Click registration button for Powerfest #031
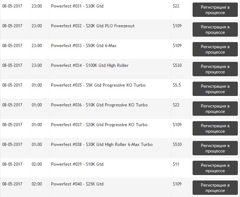The image size is (240, 197). click(x=215, y=10)
